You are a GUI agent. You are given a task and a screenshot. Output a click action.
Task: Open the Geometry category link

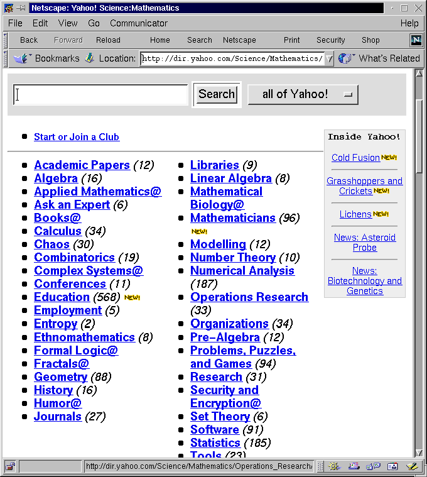61,376
